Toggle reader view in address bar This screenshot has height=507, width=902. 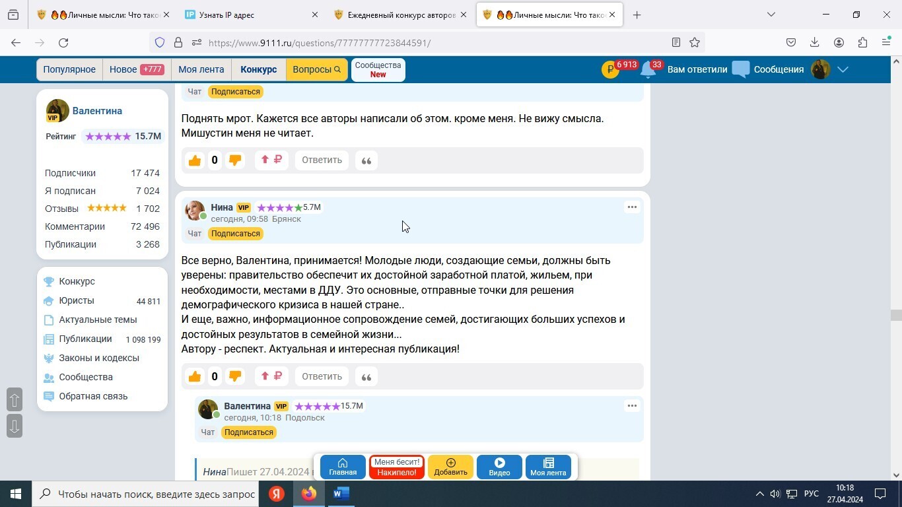[x=676, y=43]
